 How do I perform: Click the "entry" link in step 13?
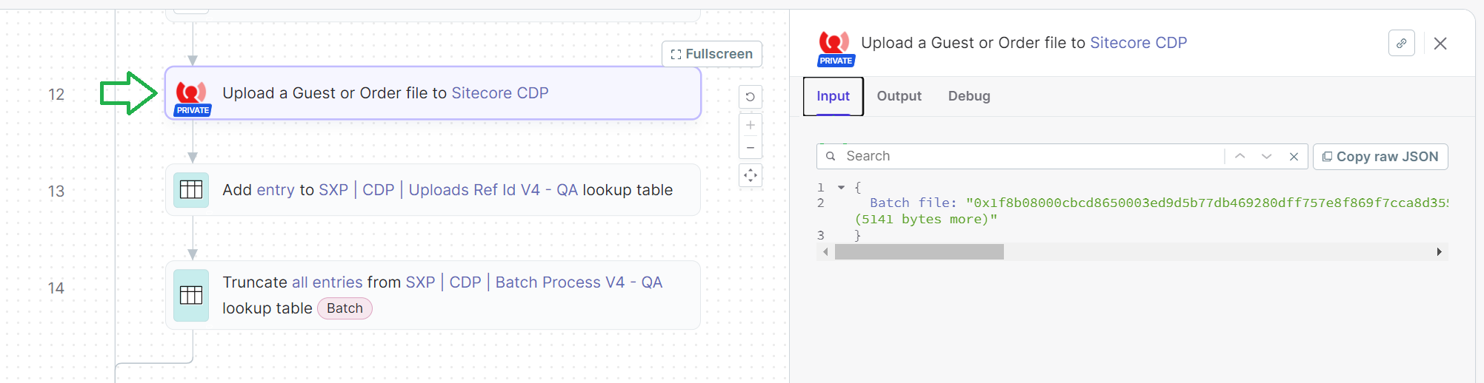tap(276, 190)
